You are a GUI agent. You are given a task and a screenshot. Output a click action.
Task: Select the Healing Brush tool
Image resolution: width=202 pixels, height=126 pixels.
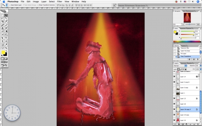[2, 25]
